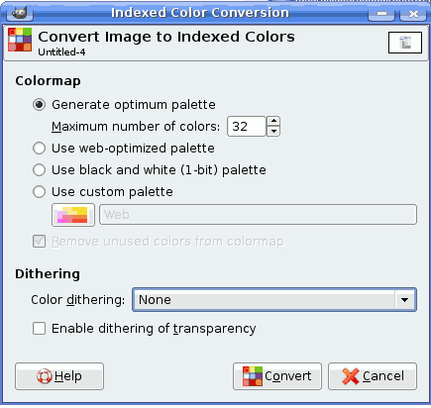
Task: Click the red X icon on Cancel
Action: coord(351,376)
